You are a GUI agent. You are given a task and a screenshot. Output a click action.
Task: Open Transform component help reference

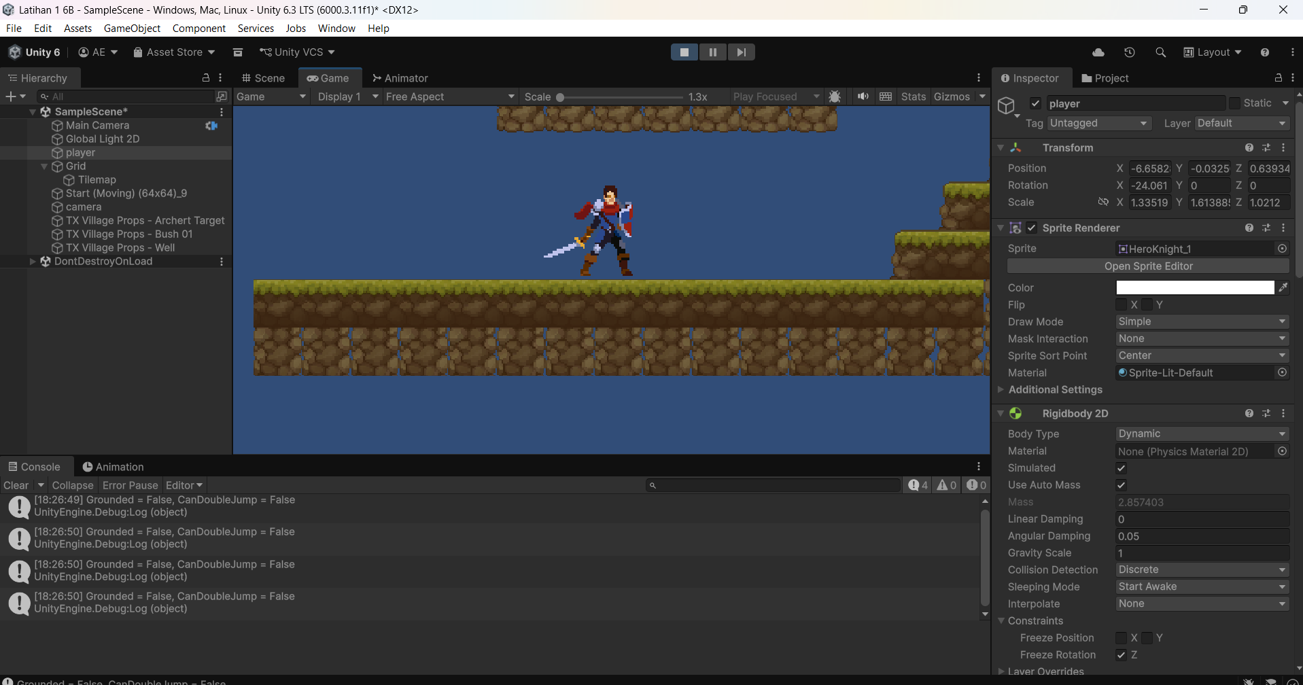1249,147
